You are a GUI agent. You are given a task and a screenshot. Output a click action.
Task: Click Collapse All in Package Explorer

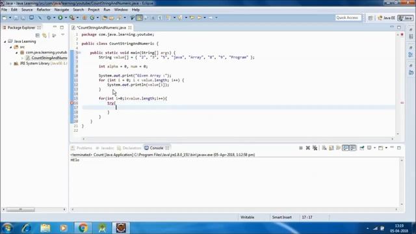coord(38,35)
